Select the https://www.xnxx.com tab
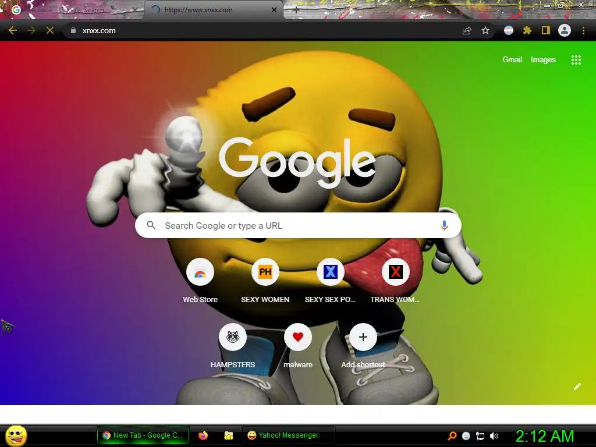The height and width of the screenshot is (447, 596). click(213, 10)
